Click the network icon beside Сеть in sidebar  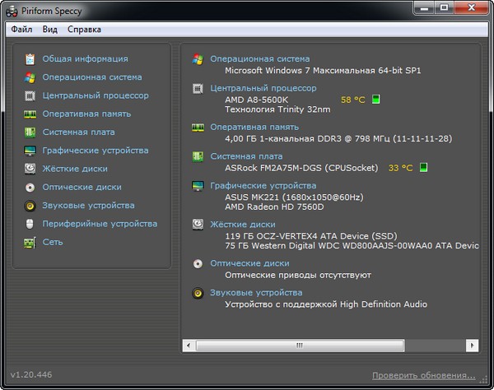pos(30,242)
